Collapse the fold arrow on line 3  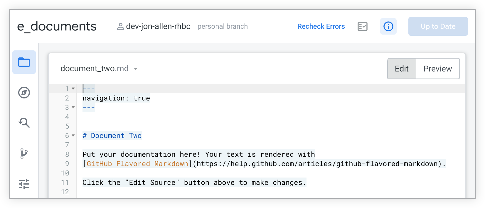[73, 107]
